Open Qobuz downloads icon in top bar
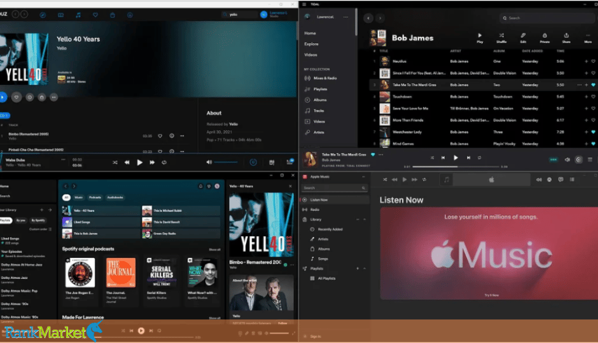Viewport: 598px width, 343px height. pos(130,15)
